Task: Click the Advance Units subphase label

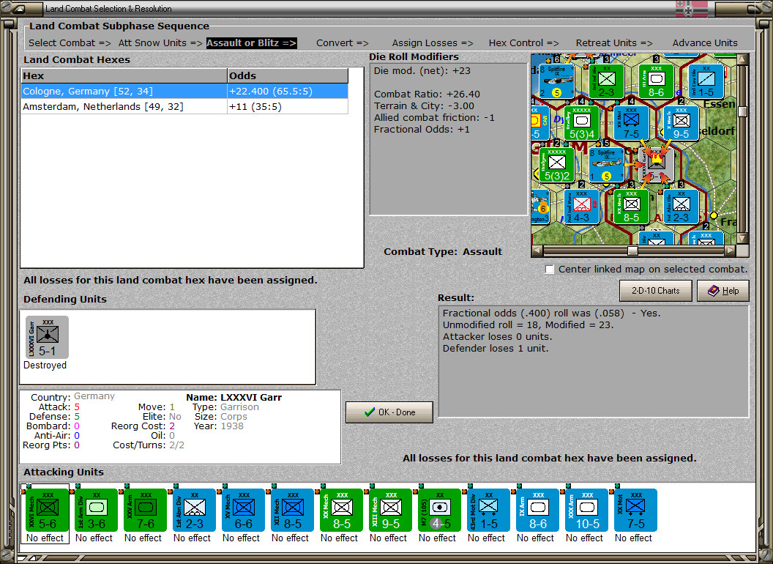Action: pos(705,43)
